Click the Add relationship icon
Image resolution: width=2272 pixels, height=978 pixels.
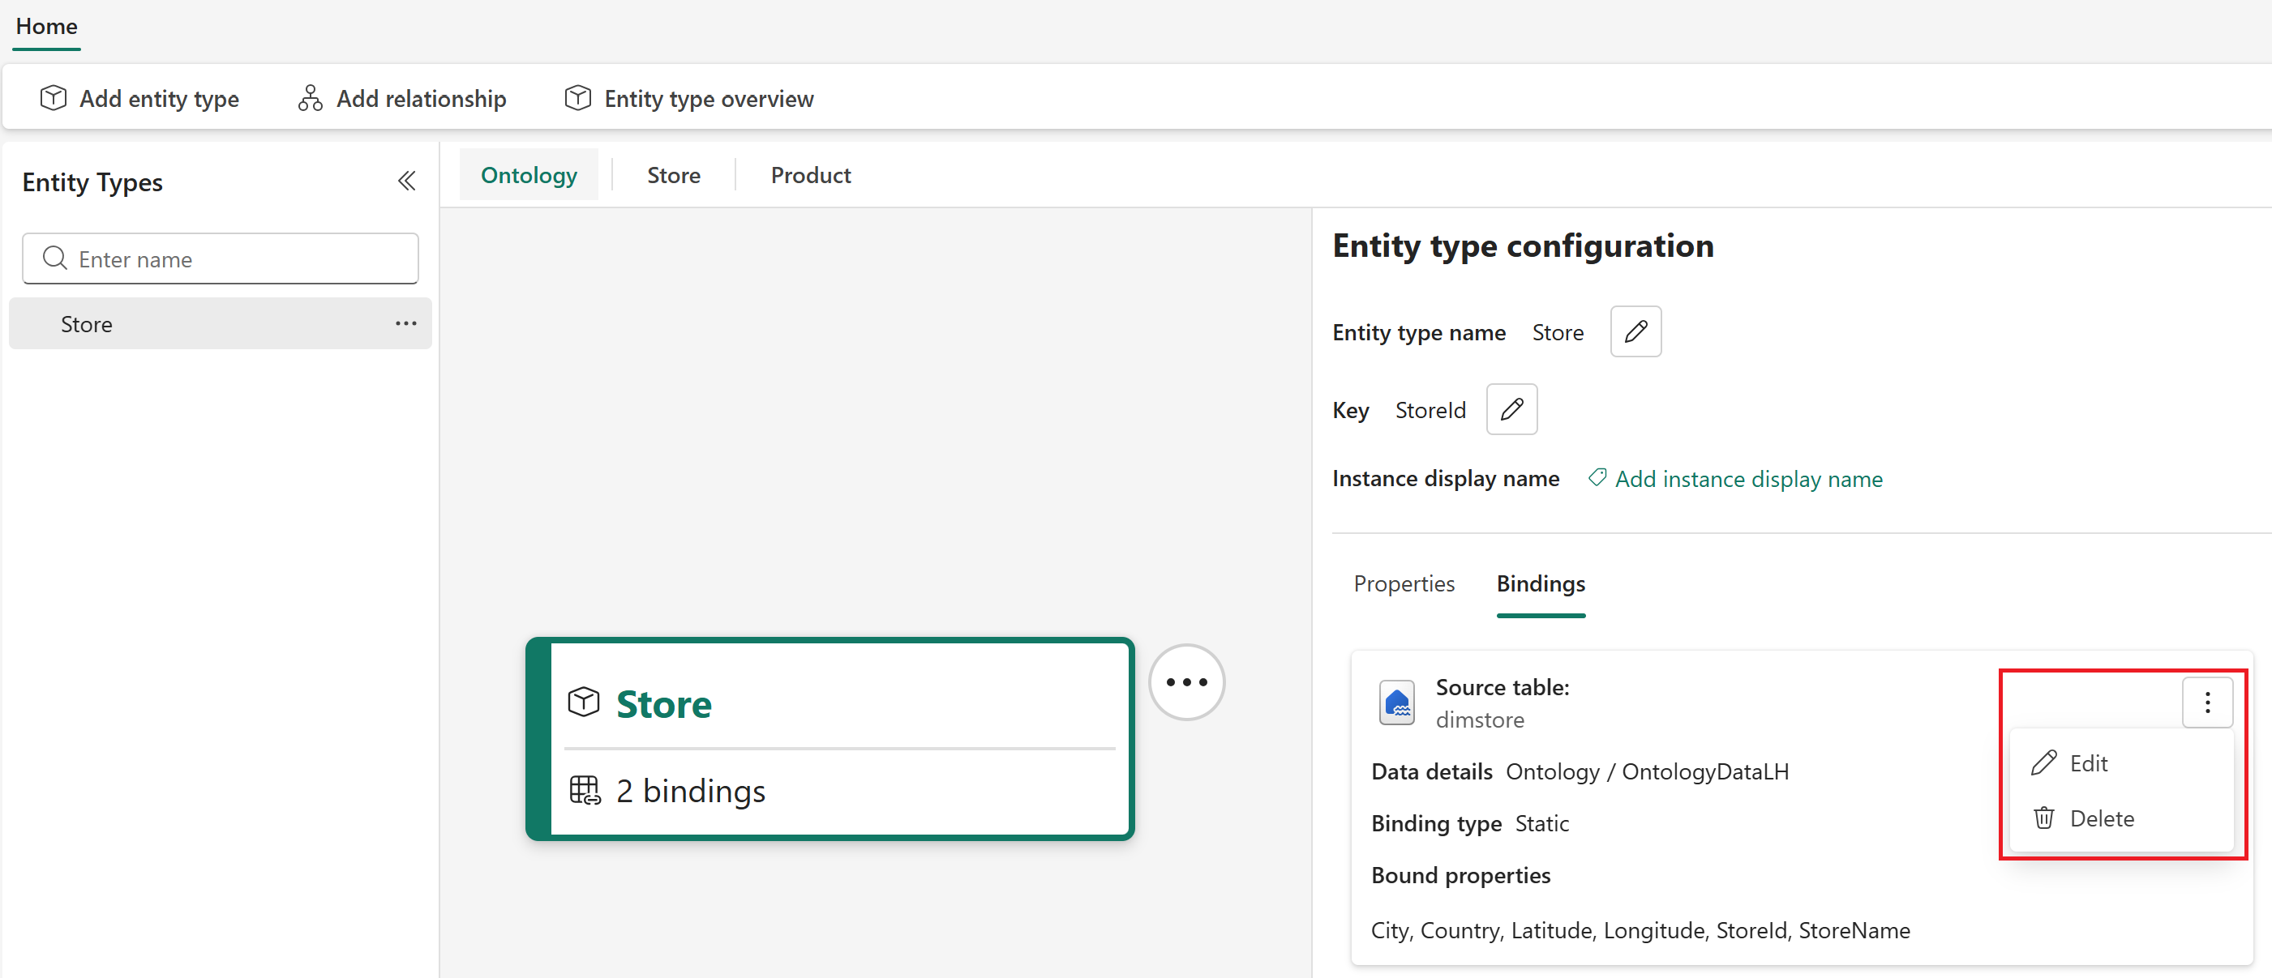point(309,98)
